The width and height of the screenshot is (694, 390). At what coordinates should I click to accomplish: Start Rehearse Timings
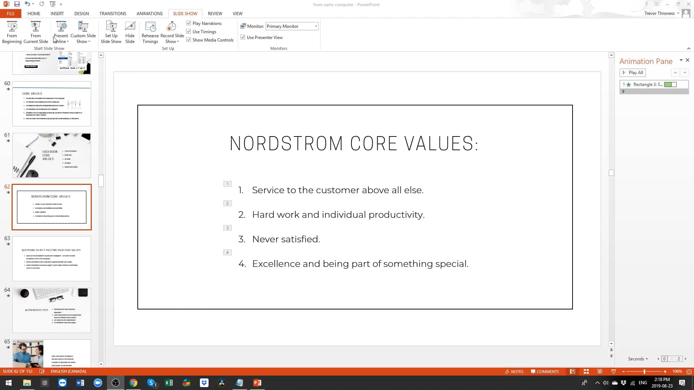coord(150,32)
